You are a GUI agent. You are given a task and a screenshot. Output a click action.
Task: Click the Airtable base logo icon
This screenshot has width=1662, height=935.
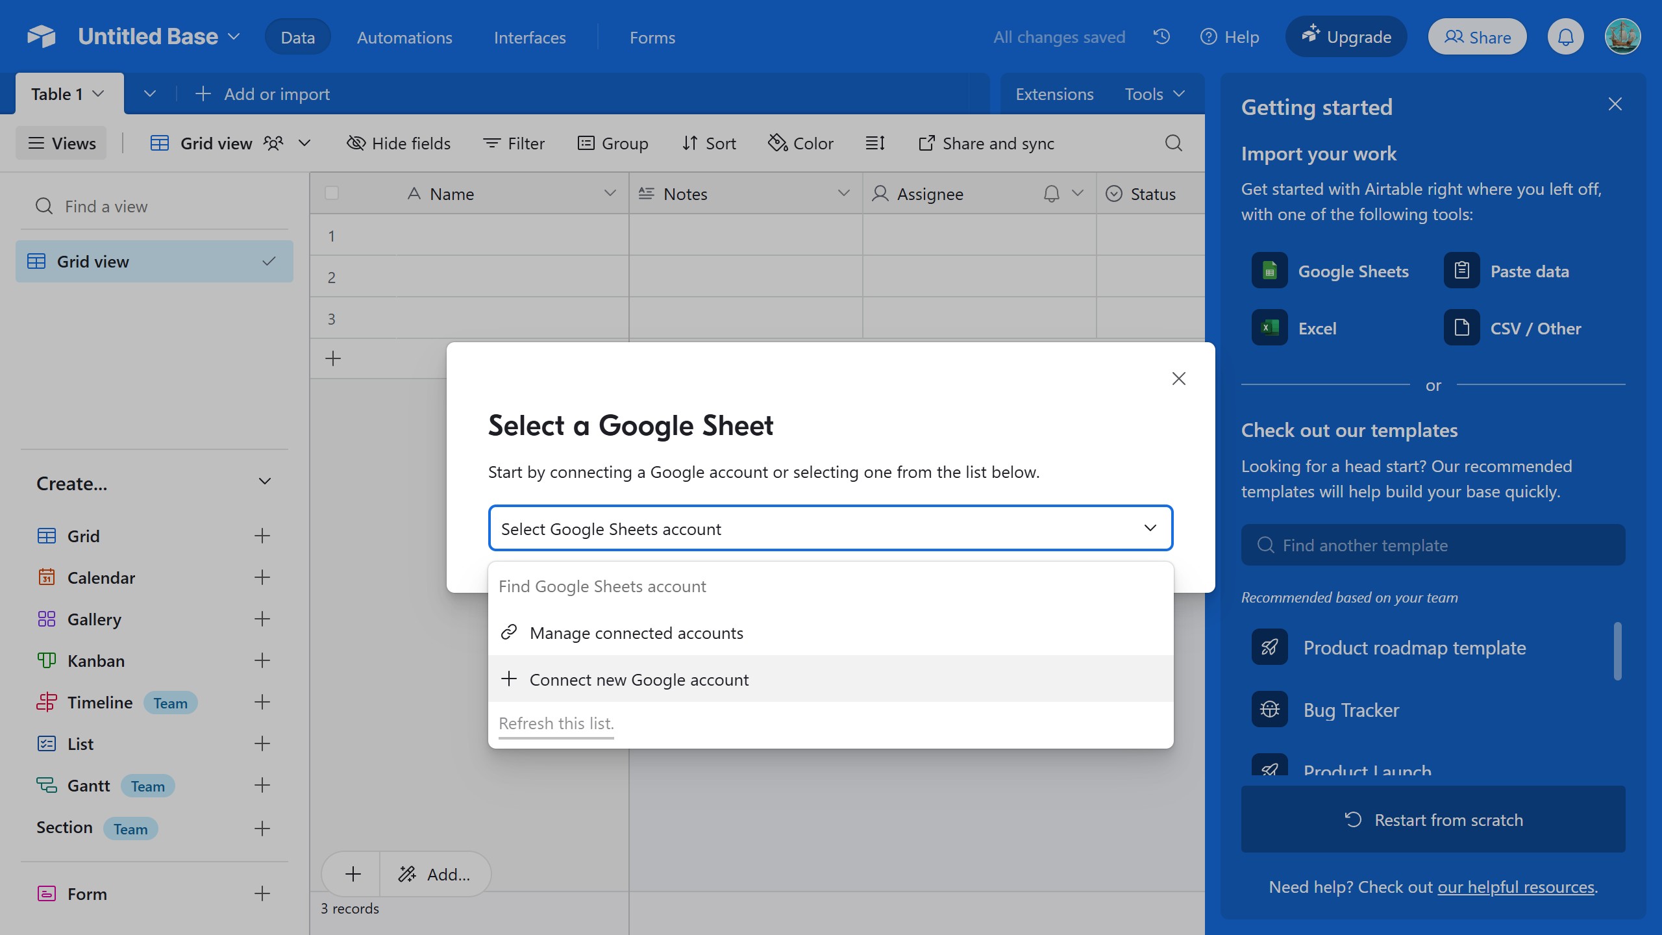click(42, 36)
